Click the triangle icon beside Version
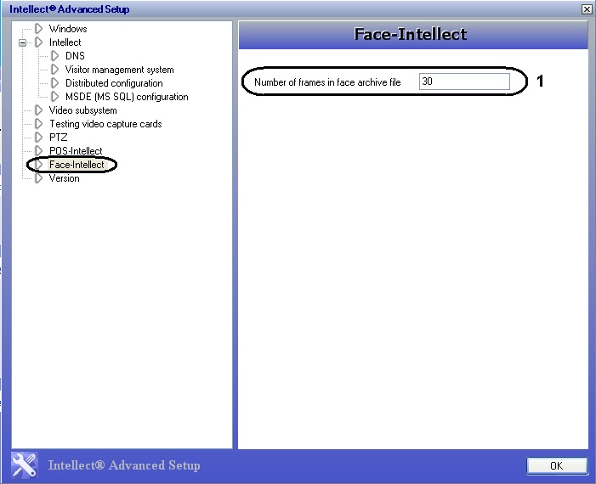Image resolution: width=596 pixels, height=484 pixels. 39,178
